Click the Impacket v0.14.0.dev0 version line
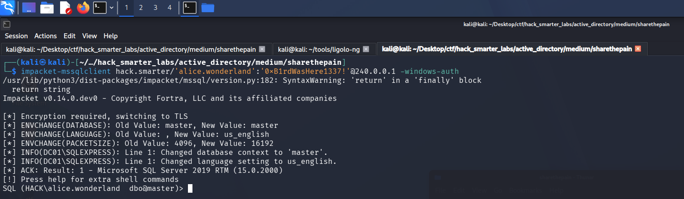The height and width of the screenshot is (199, 684). (170, 98)
